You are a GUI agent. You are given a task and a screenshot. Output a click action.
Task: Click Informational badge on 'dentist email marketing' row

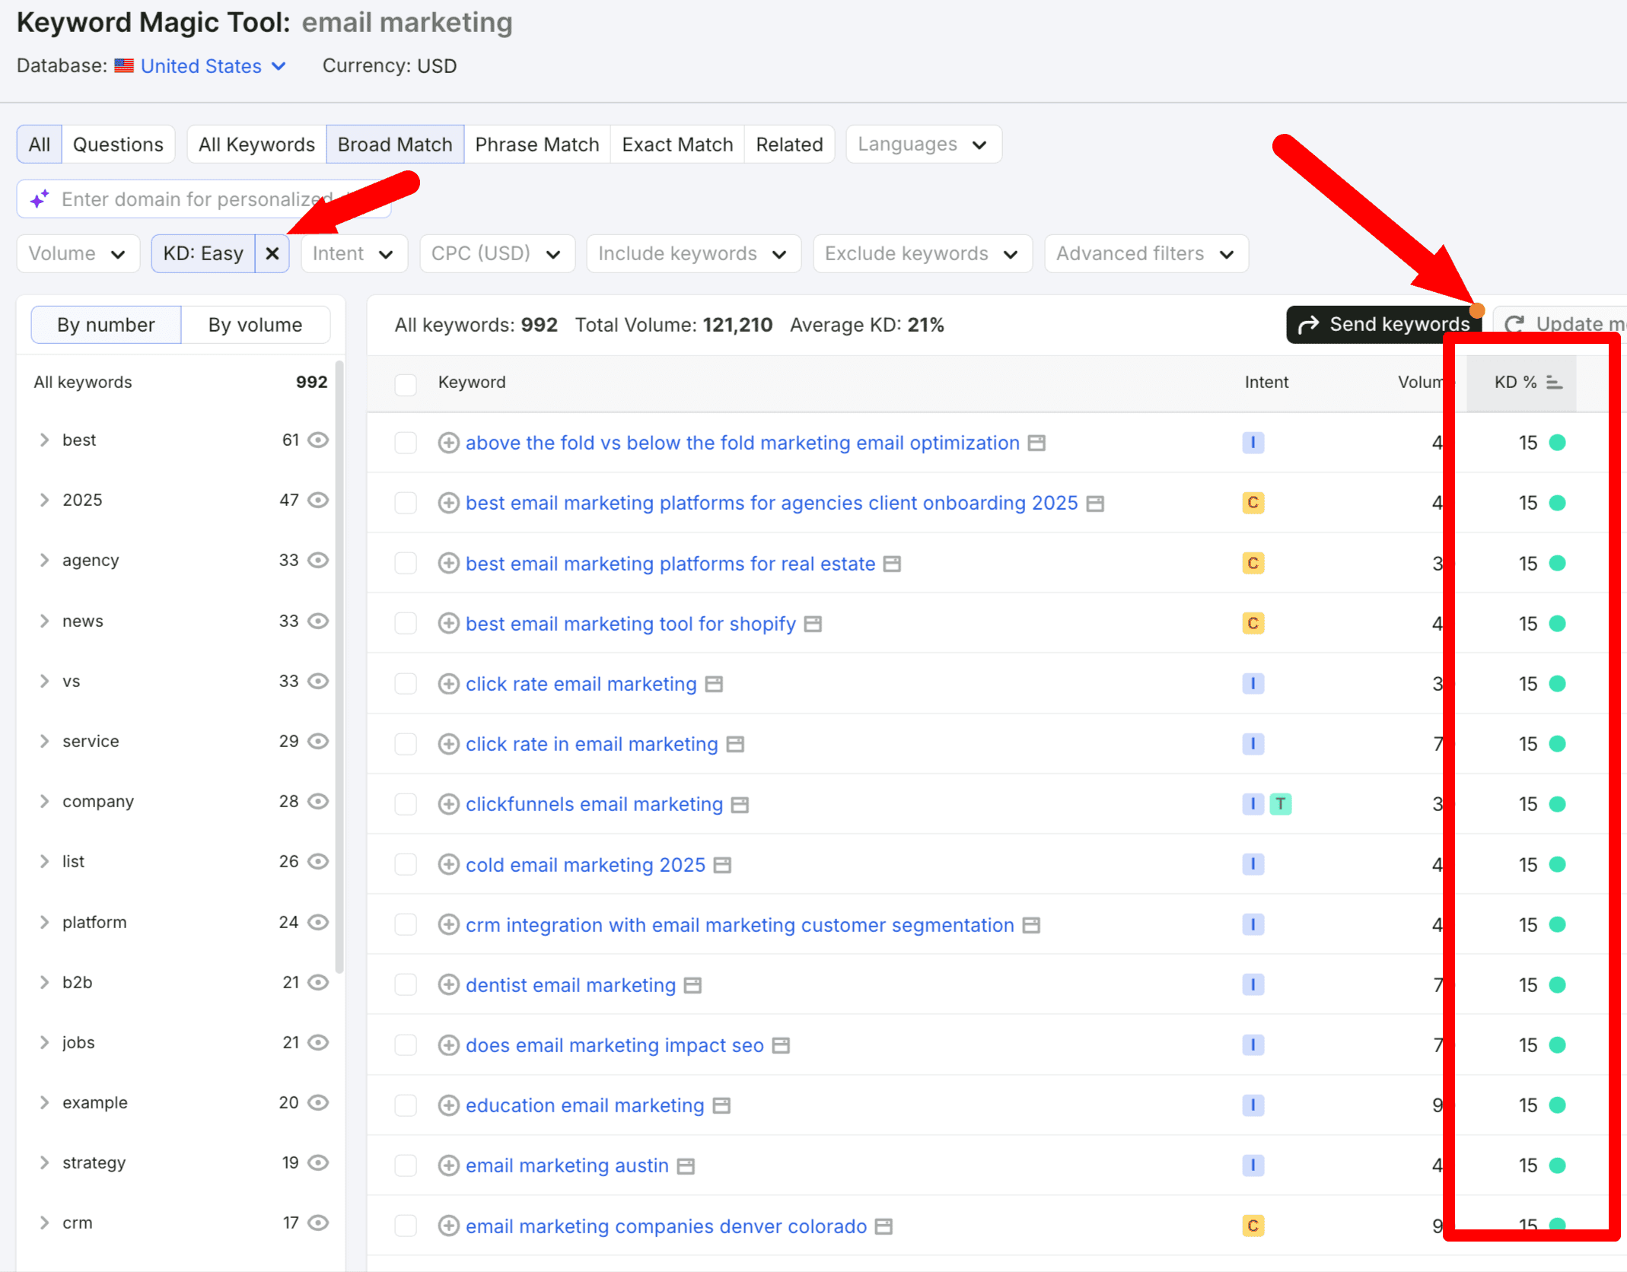tap(1253, 985)
